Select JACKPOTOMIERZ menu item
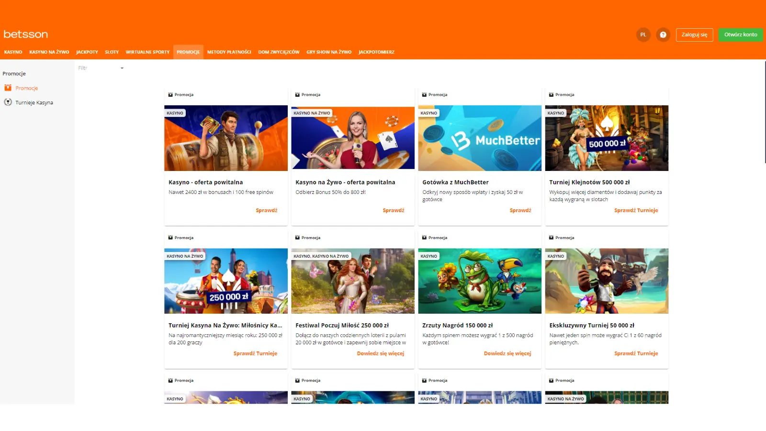This screenshot has height=431, width=766. pos(376,52)
